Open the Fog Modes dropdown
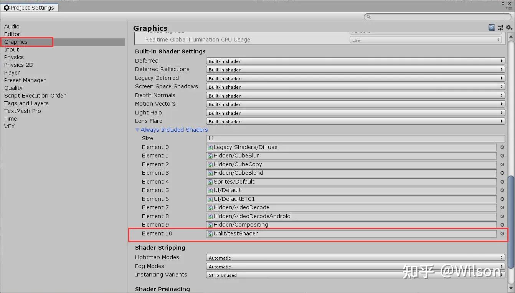The height and width of the screenshot is (293, 515). (354, 266)
